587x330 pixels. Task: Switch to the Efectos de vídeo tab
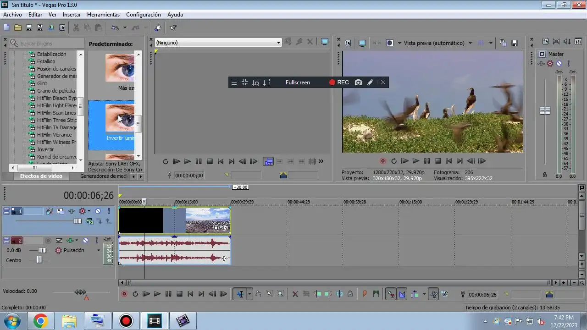[41, 176]
